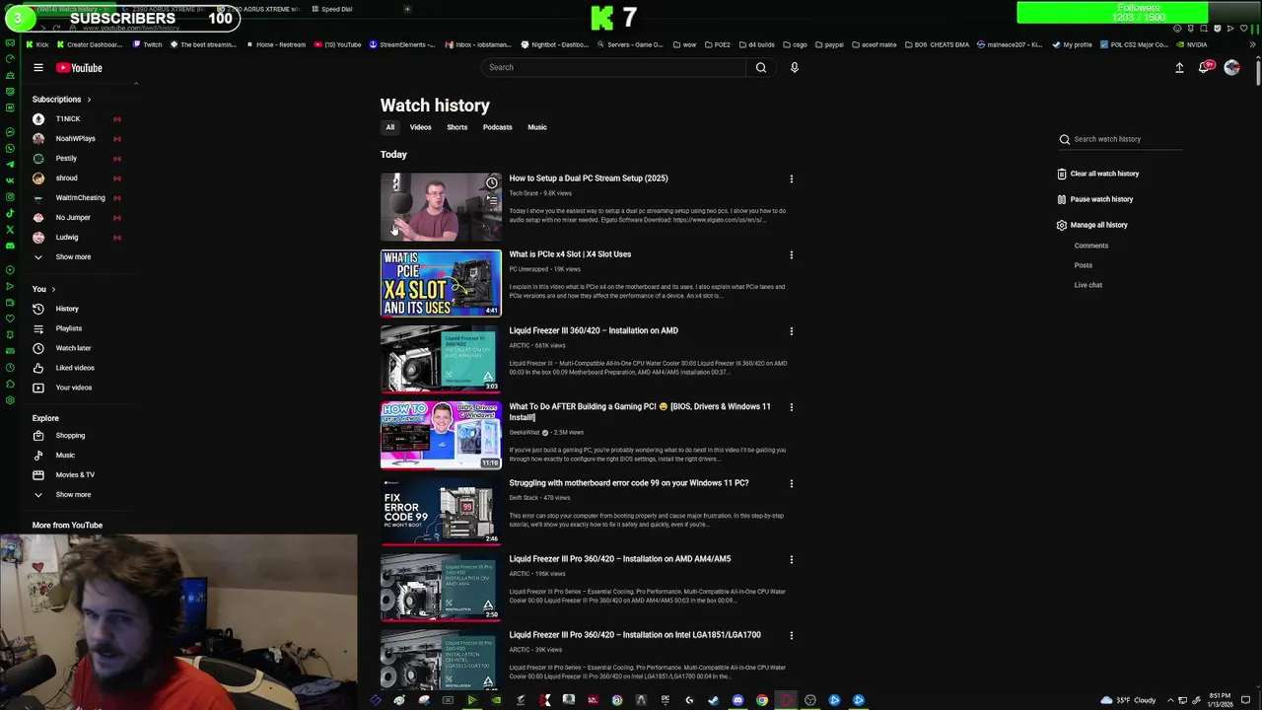Open Steam from the taskbar

pos(713,700)
